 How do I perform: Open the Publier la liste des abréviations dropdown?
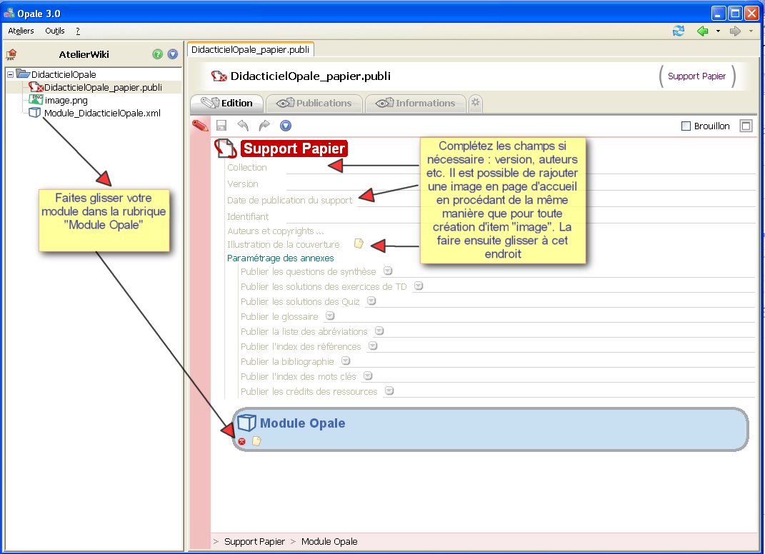point(379,331)
